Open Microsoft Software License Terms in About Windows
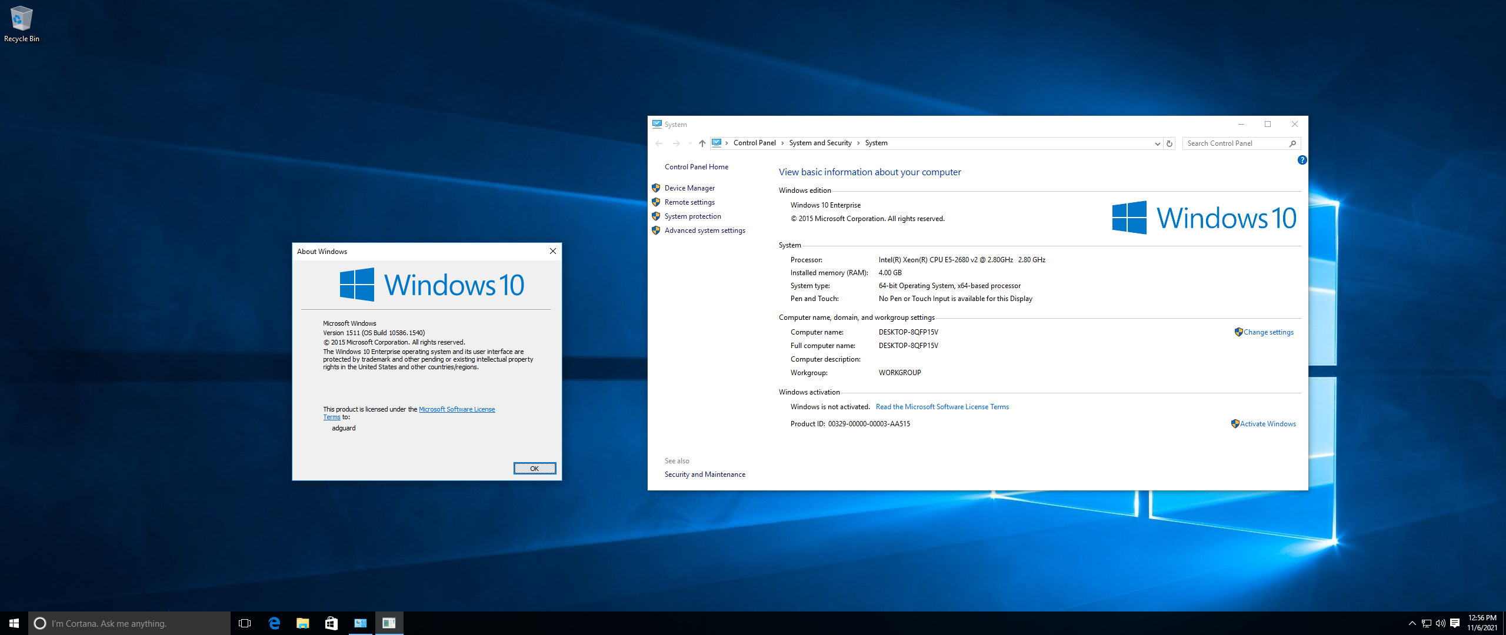Image resolution: width=1506 pixels, height=635 pixels. pyautogui.click(x=457, y=409)
